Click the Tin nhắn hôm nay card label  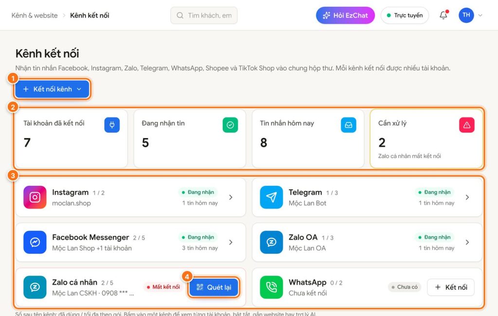click(287, 123)
